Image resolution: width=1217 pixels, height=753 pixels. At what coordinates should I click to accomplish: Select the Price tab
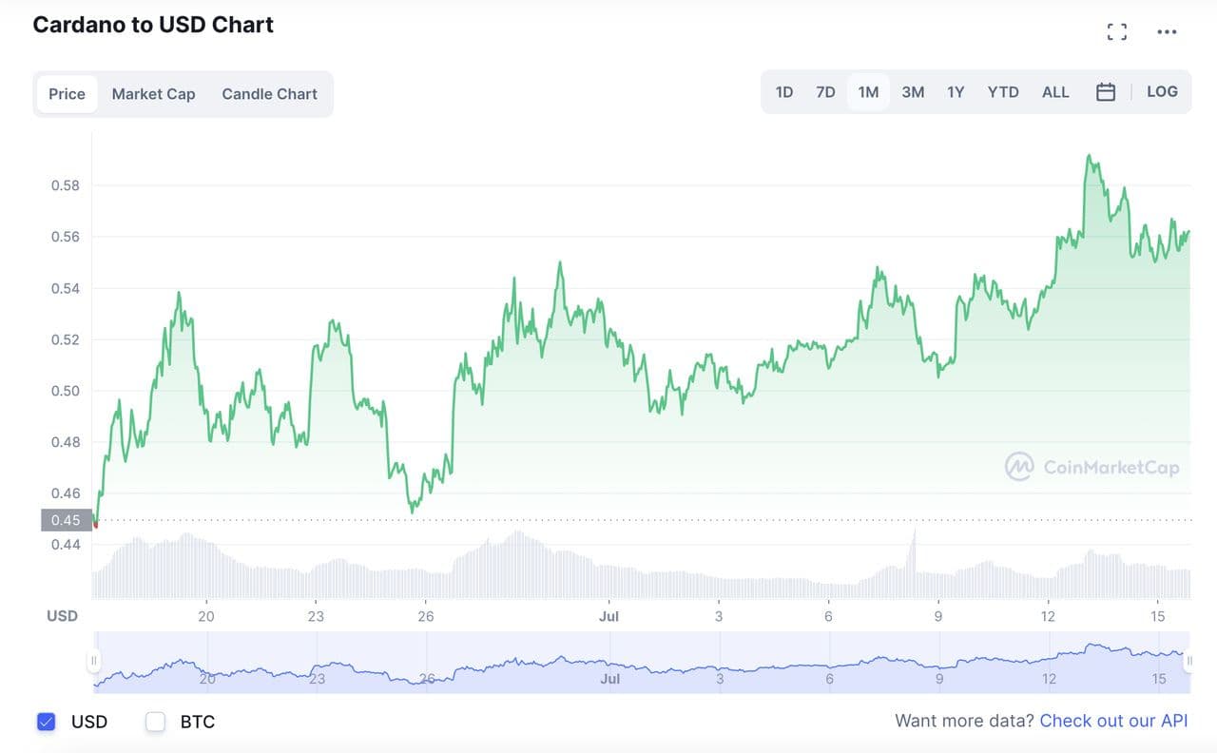[x=67, y=94]
